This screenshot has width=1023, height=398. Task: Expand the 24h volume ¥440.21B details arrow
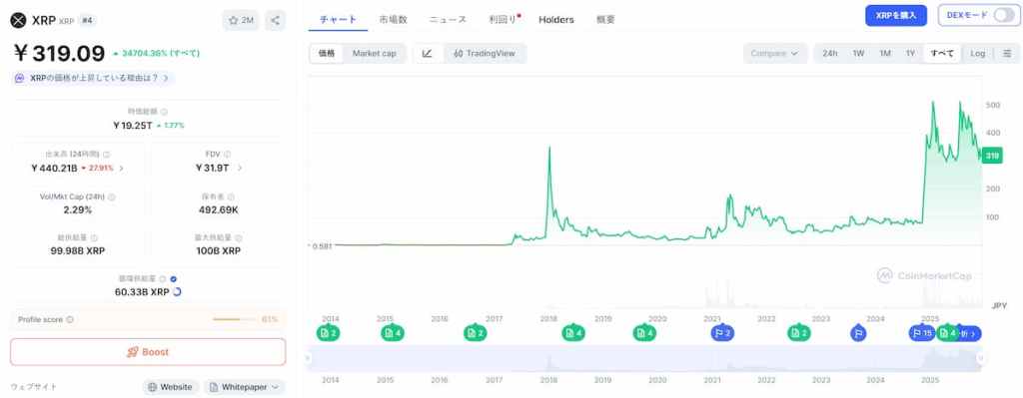point(121,168)
